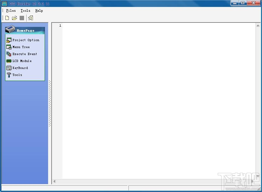Click the KeyBoard icon
This screenshot has width=262, height=192.
[x=9, y=68]
